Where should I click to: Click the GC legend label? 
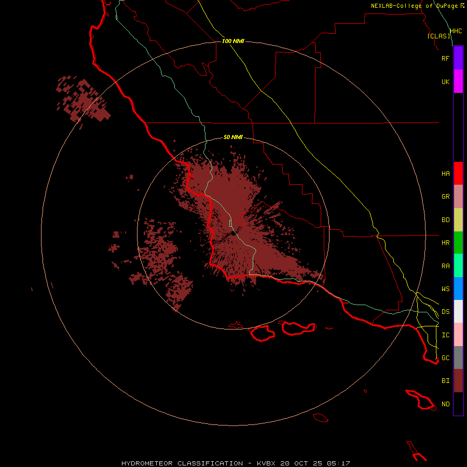tap(445, 358)
